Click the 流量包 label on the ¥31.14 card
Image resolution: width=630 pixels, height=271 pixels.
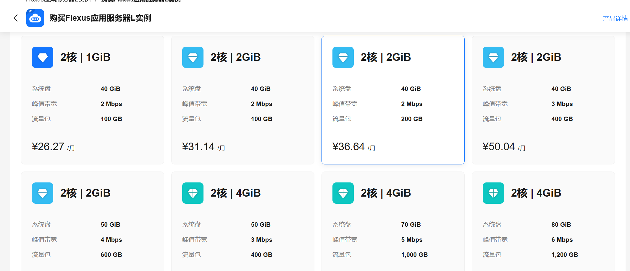[191, 119]
